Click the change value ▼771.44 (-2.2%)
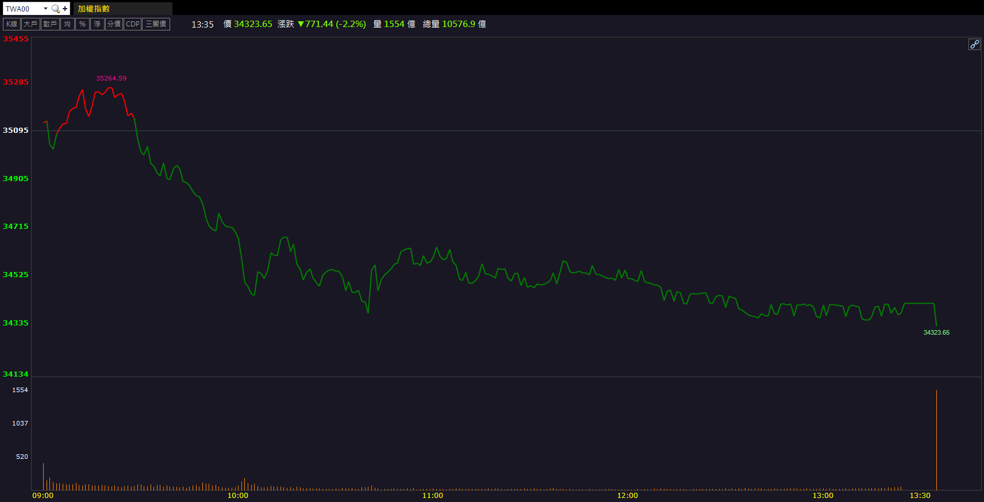This screenshot has height=502, width=984. pos(332,24)
